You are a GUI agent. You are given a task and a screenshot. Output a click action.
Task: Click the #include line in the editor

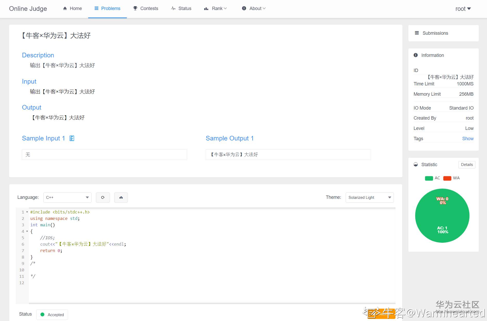pos(60,212)
